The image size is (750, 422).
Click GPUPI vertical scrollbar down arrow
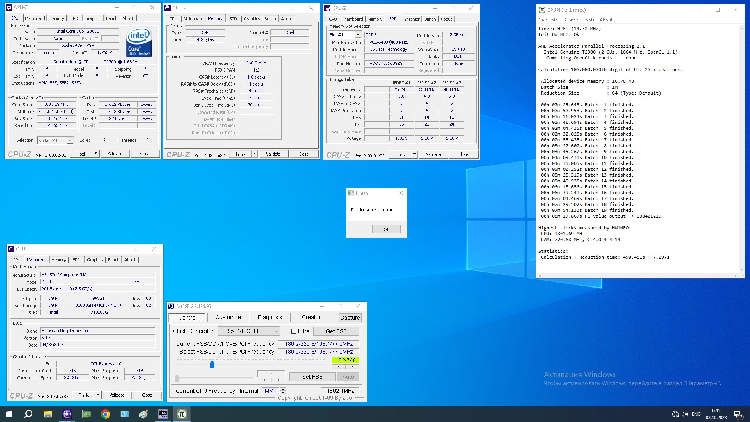coord(742,269)
